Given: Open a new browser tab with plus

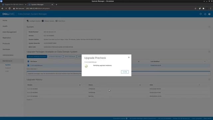Looking at the screenshot, I should [x=56, y=4].
